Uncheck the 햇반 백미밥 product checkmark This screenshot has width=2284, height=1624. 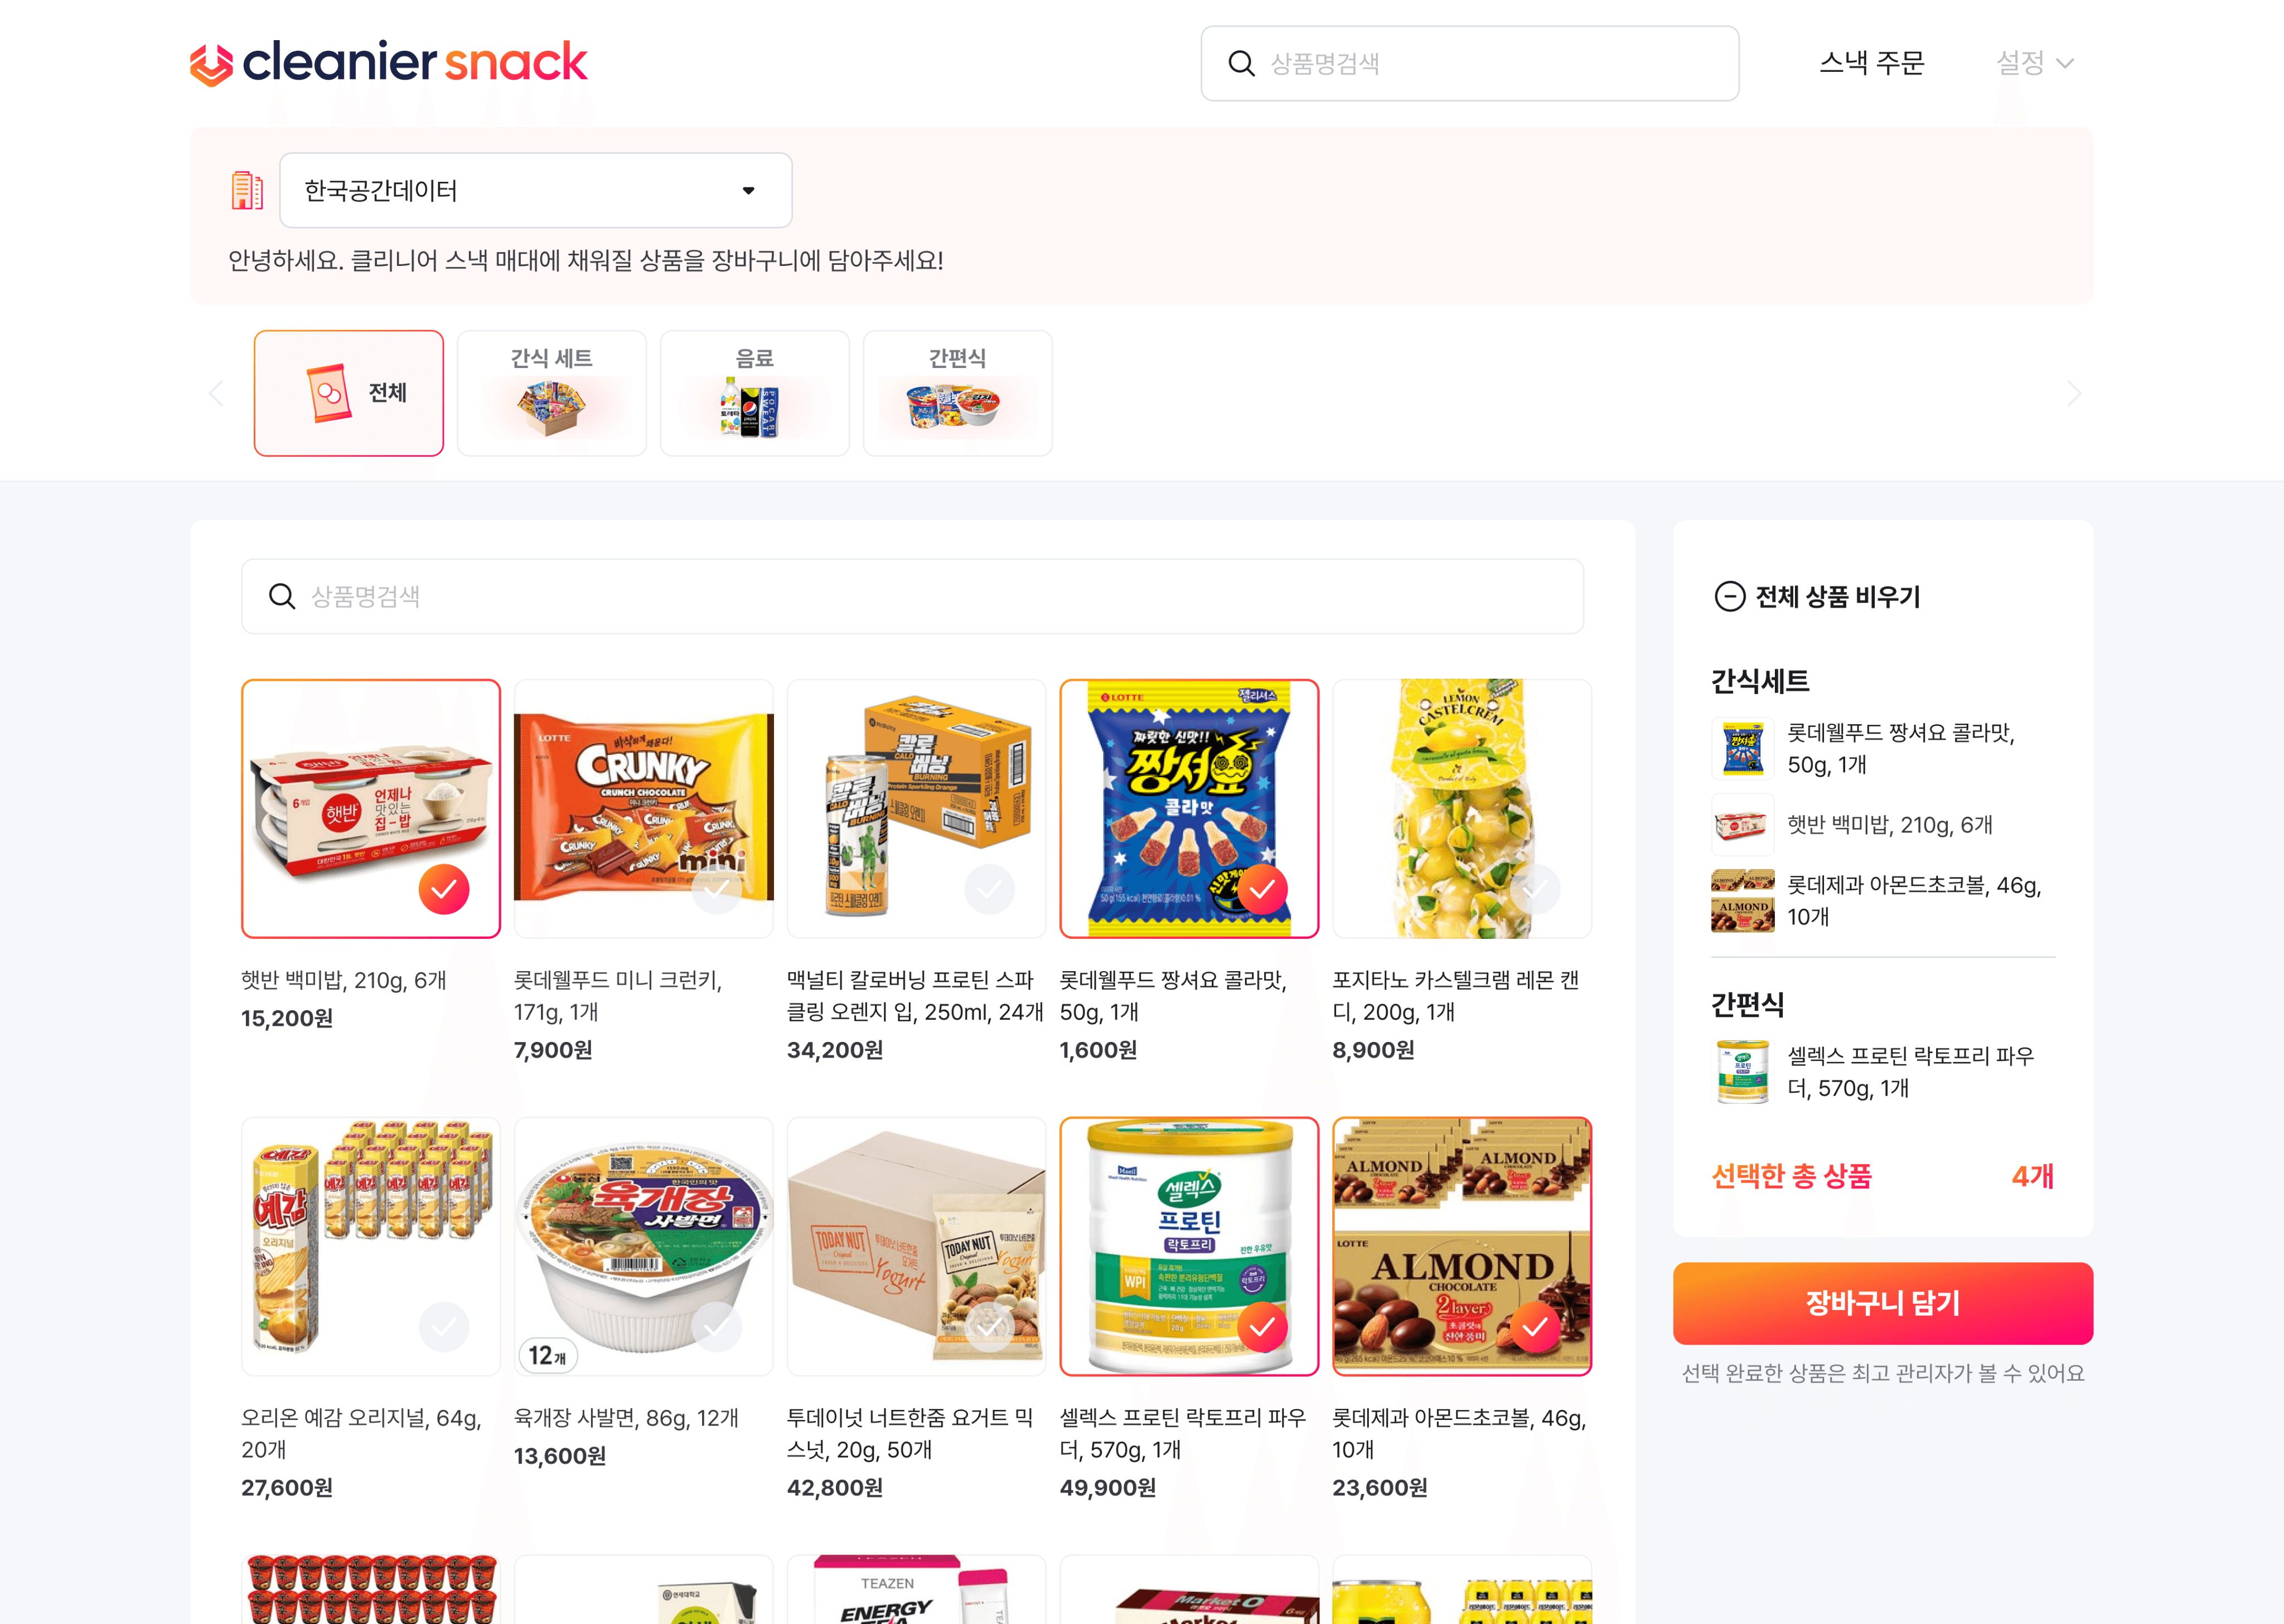point(444,889)
